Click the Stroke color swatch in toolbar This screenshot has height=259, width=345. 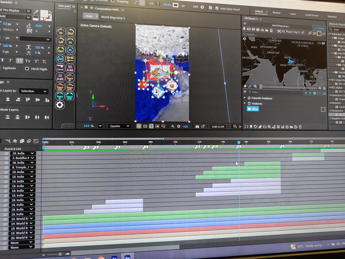(x=175, y=5)
